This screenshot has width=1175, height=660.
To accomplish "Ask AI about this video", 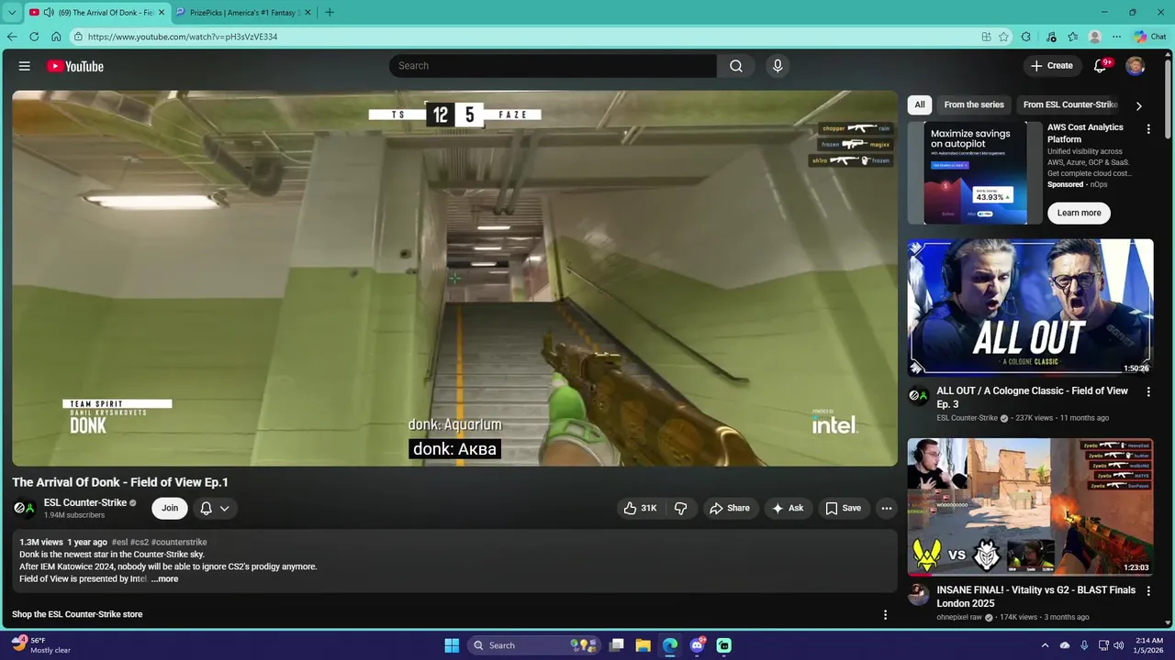I will click(x=788, y=508).
